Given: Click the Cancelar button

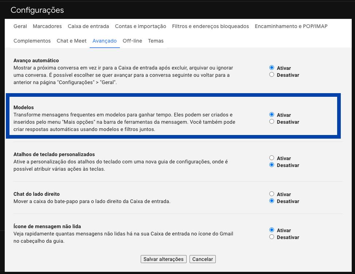Looking at the screenshot, I should tap(203, 259).
